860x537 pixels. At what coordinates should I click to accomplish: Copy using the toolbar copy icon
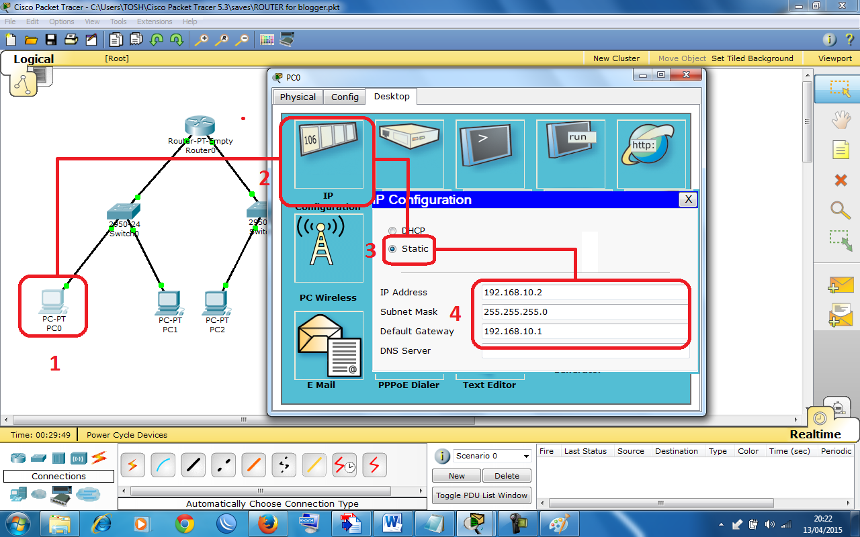(117, 40)
